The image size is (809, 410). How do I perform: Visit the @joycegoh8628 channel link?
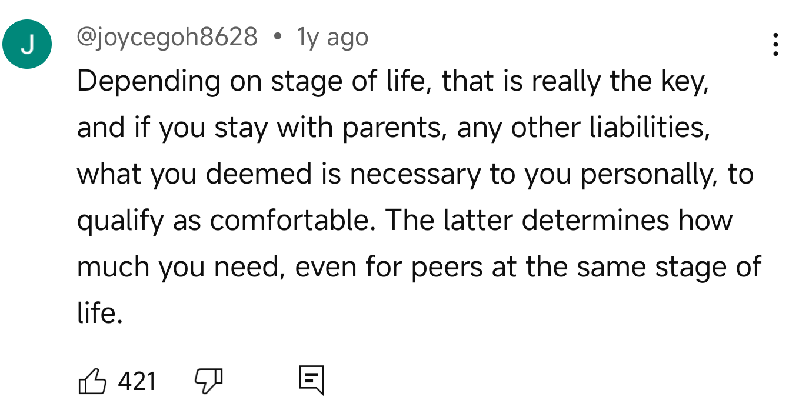[x=168, y=38]
